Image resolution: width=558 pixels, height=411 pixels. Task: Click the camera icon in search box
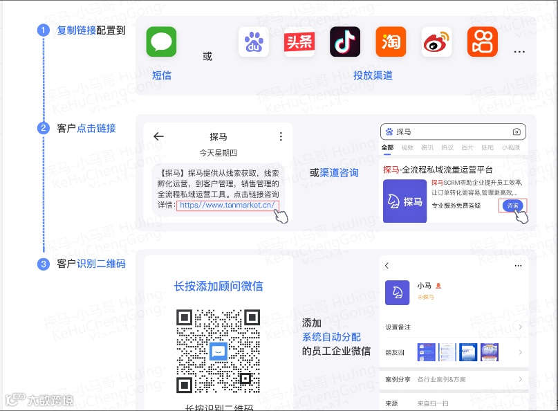[x=517, y=131]
